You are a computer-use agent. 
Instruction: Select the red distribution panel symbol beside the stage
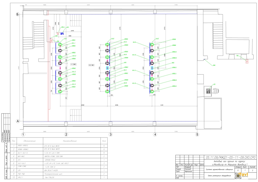pyautogui.click(x=51, y=40)
